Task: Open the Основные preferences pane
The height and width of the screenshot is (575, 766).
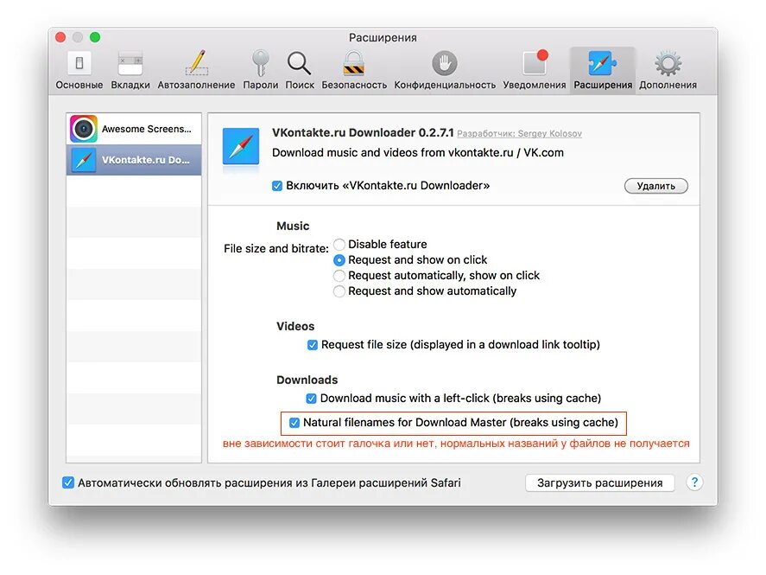Action: (x=79, y=70)
